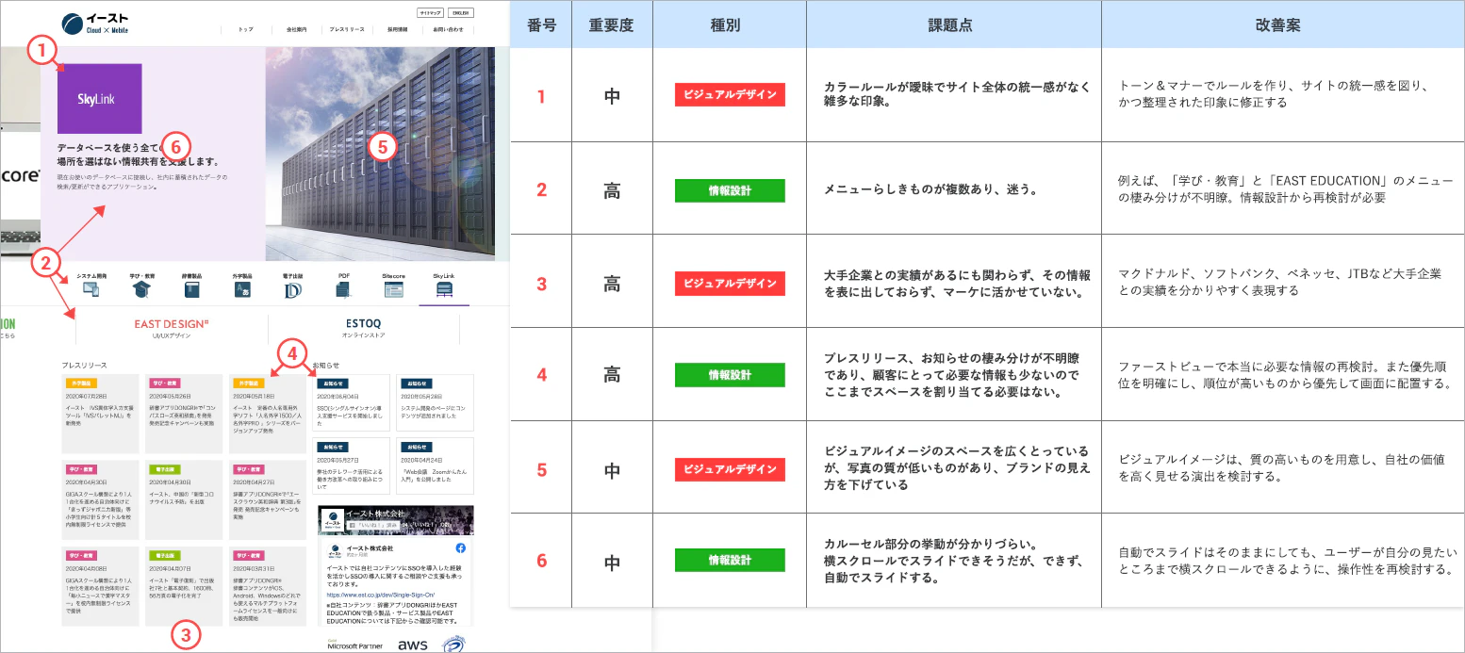Click the システム開発 category icon
The width and height of the screenshot is (1465, 653).
point(91,291)
